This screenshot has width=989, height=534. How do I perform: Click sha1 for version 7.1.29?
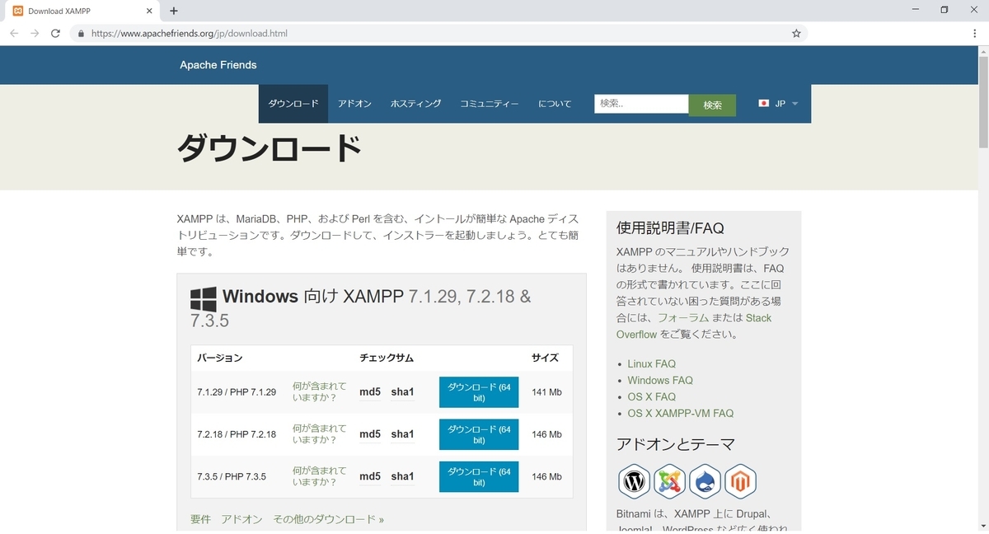(x=402, y=392)
